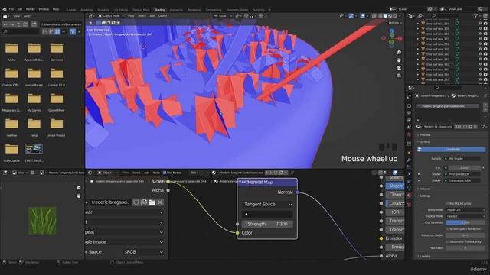Open the Modifiers wrench properties tab
The height and width of the screenshot is (275, 490).
(409, 160)
